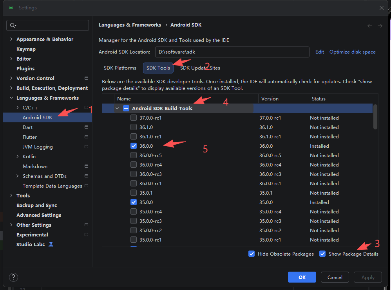Click project-level icon beside Template Data Languages

pyautogui.click(x=86, y=186)
